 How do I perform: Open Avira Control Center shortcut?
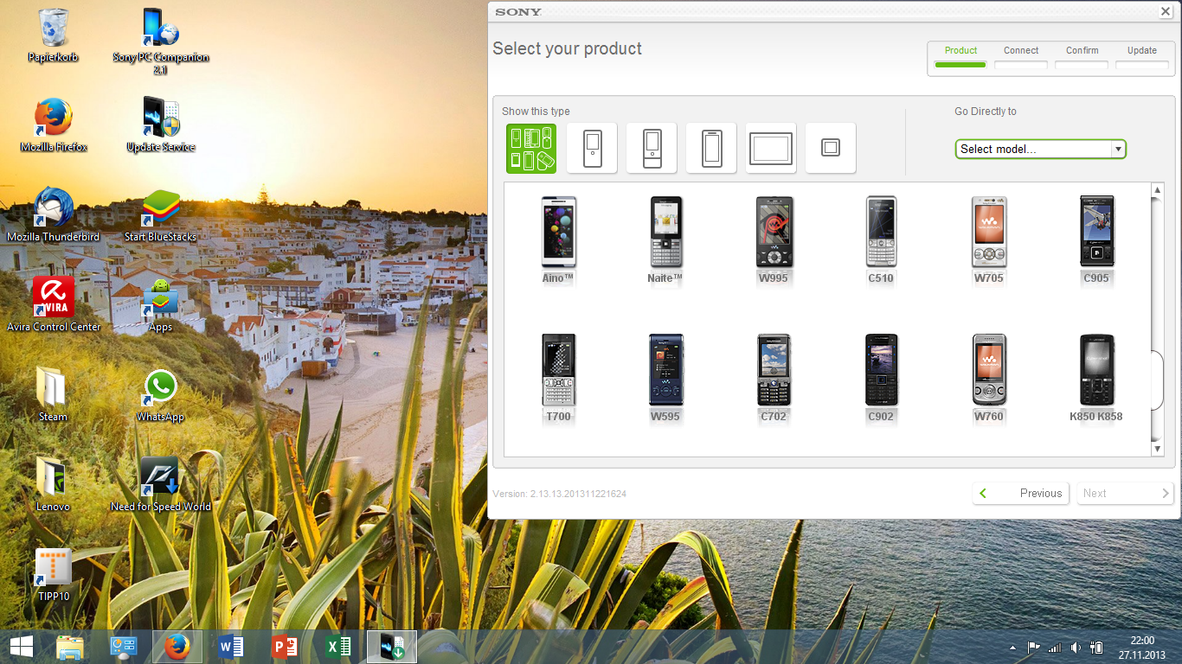pyautogui.click(x=54, y=304)
